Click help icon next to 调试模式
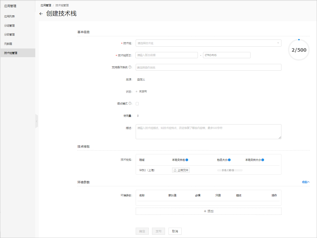This screenshot has width=317, height=238. (x=130, y=103)
